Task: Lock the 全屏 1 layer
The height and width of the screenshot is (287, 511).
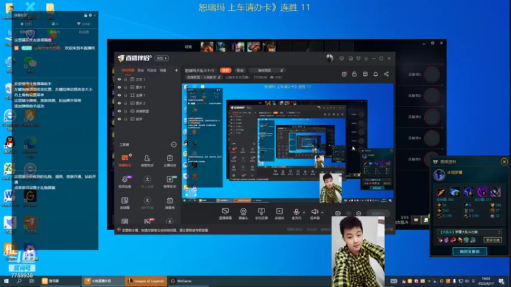Action: pyautogui.click(x=125, y=95)
